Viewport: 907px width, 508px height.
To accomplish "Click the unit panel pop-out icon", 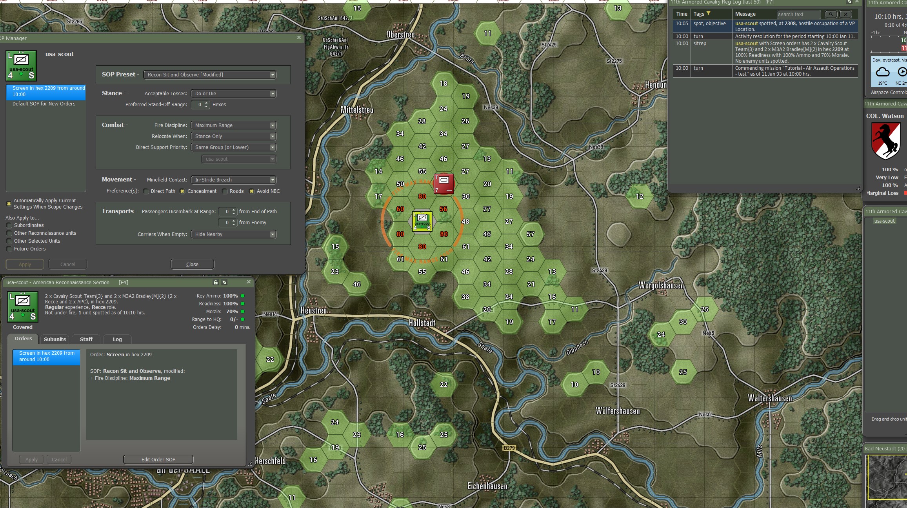I will pos(224,282).
